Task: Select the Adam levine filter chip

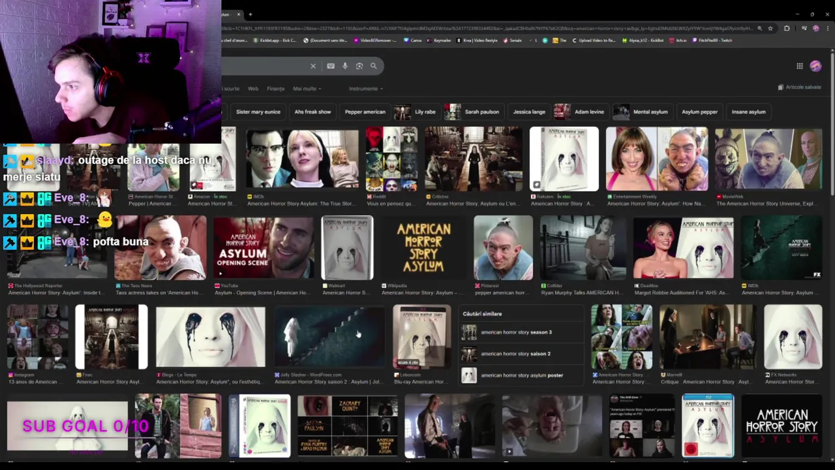Action: 581,112
